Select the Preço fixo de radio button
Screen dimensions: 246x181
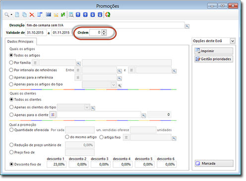(11, 152)
